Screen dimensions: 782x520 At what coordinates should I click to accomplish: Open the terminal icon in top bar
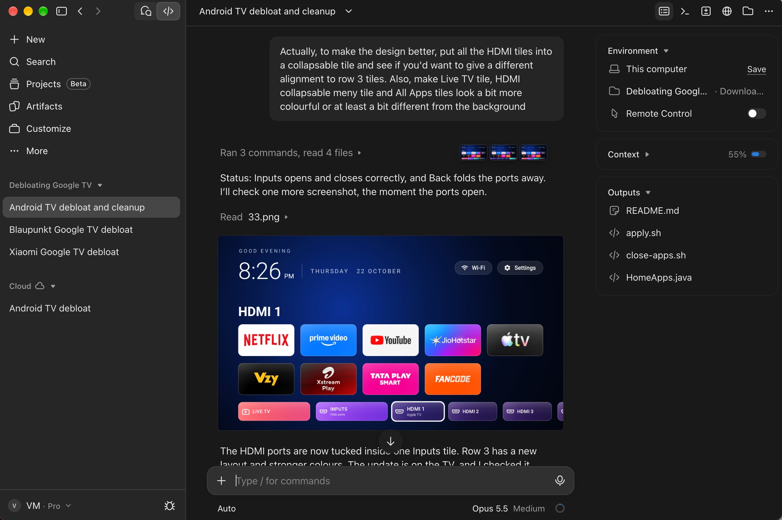(x=685, y=11)
